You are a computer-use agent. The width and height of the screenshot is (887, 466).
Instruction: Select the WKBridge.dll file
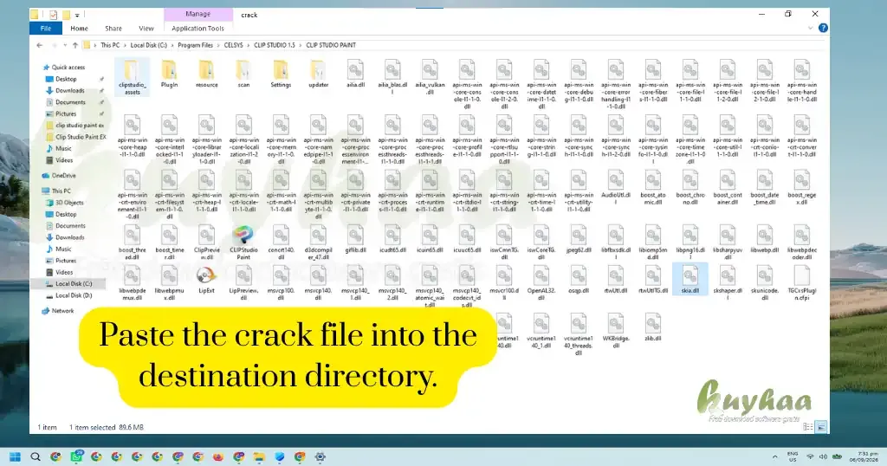pyautogui.click(x=616, y=331)
